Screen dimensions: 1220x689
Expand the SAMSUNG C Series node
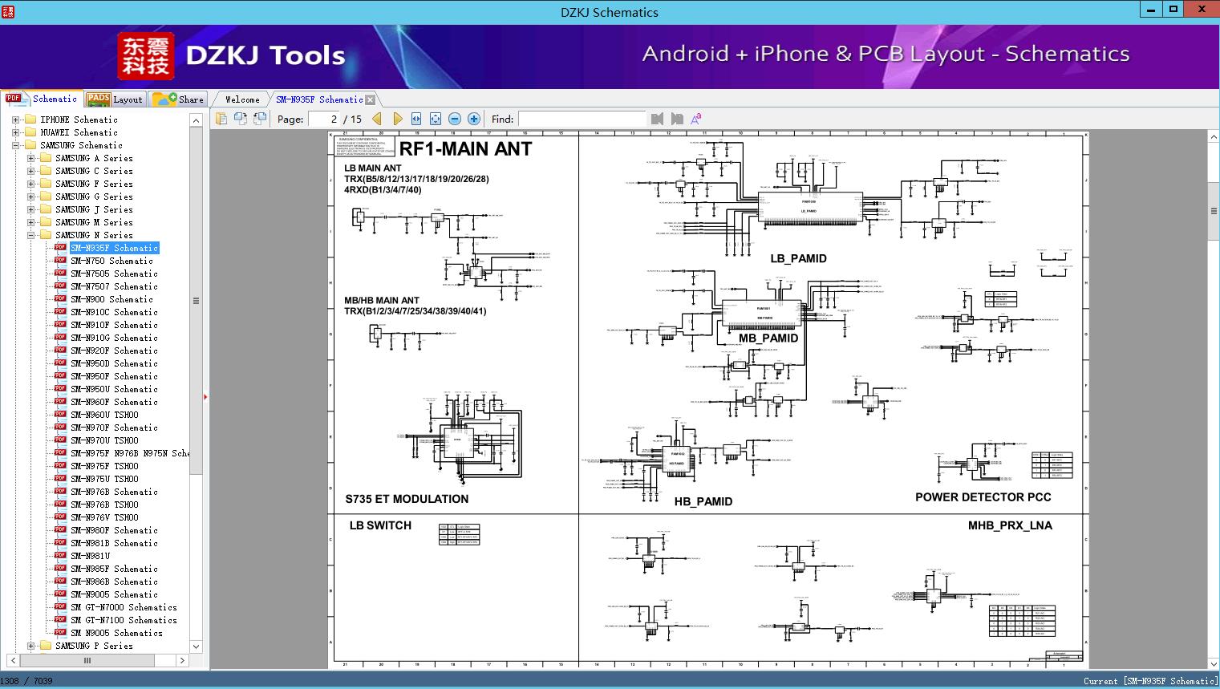[x=30, y=171]
